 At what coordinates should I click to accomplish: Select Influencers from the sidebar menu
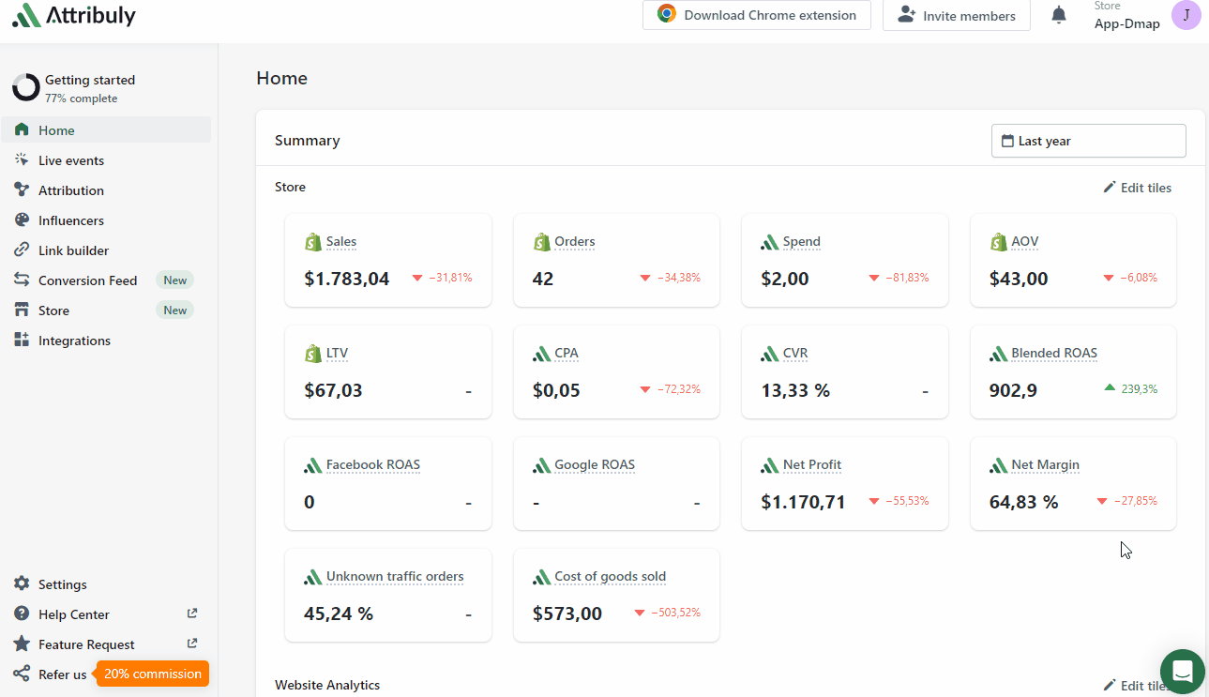(x=71, y=220)
